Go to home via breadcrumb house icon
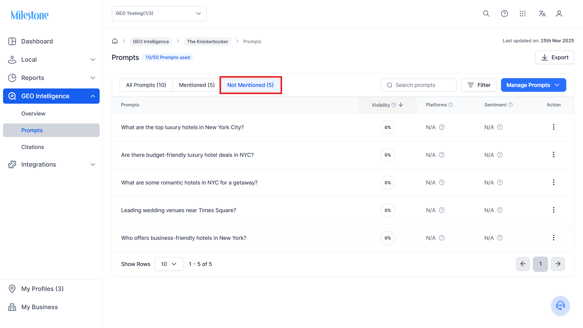This screenshot has width=583, height=328. [115, 41]
